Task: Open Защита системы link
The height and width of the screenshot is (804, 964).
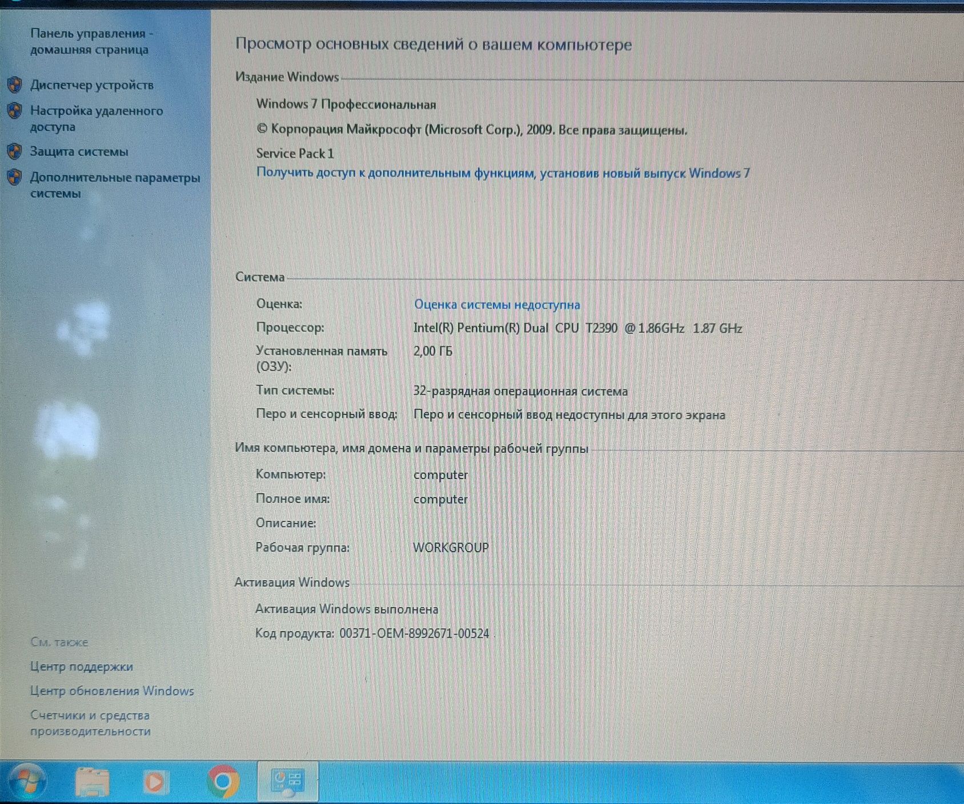Action: click(x=79, y=152)
